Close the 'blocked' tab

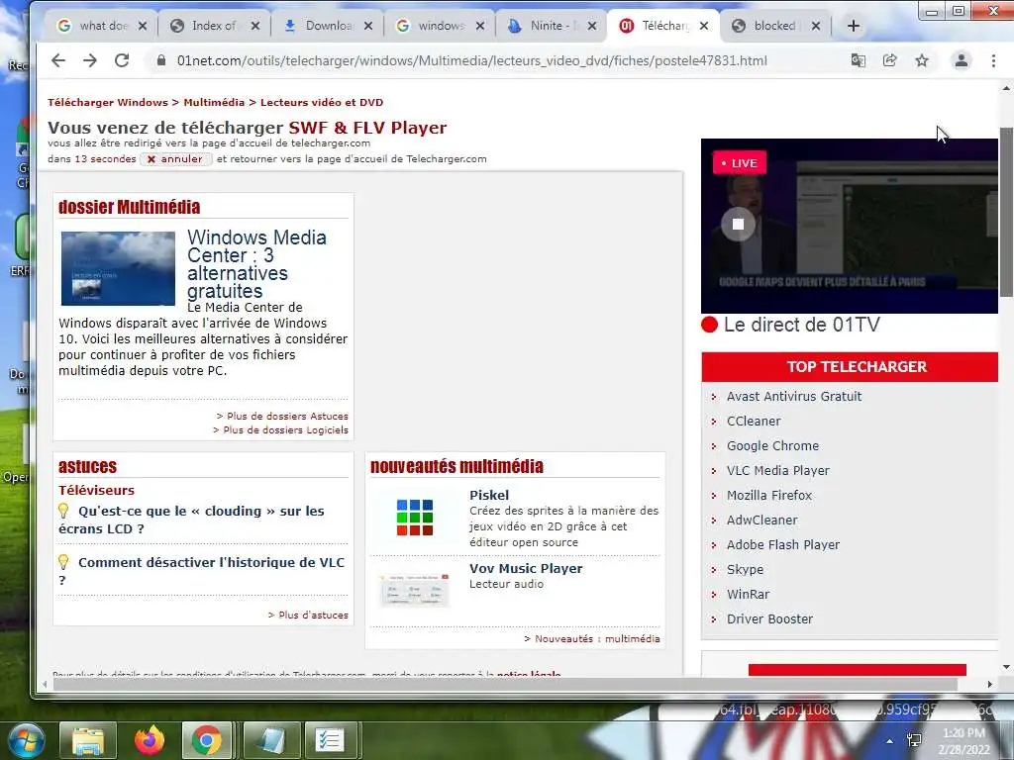coord(816,26)
